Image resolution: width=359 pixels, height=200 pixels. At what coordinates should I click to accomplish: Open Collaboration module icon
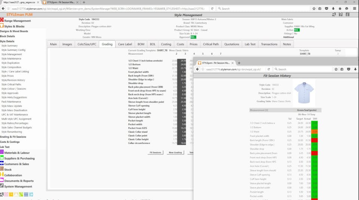2,175
